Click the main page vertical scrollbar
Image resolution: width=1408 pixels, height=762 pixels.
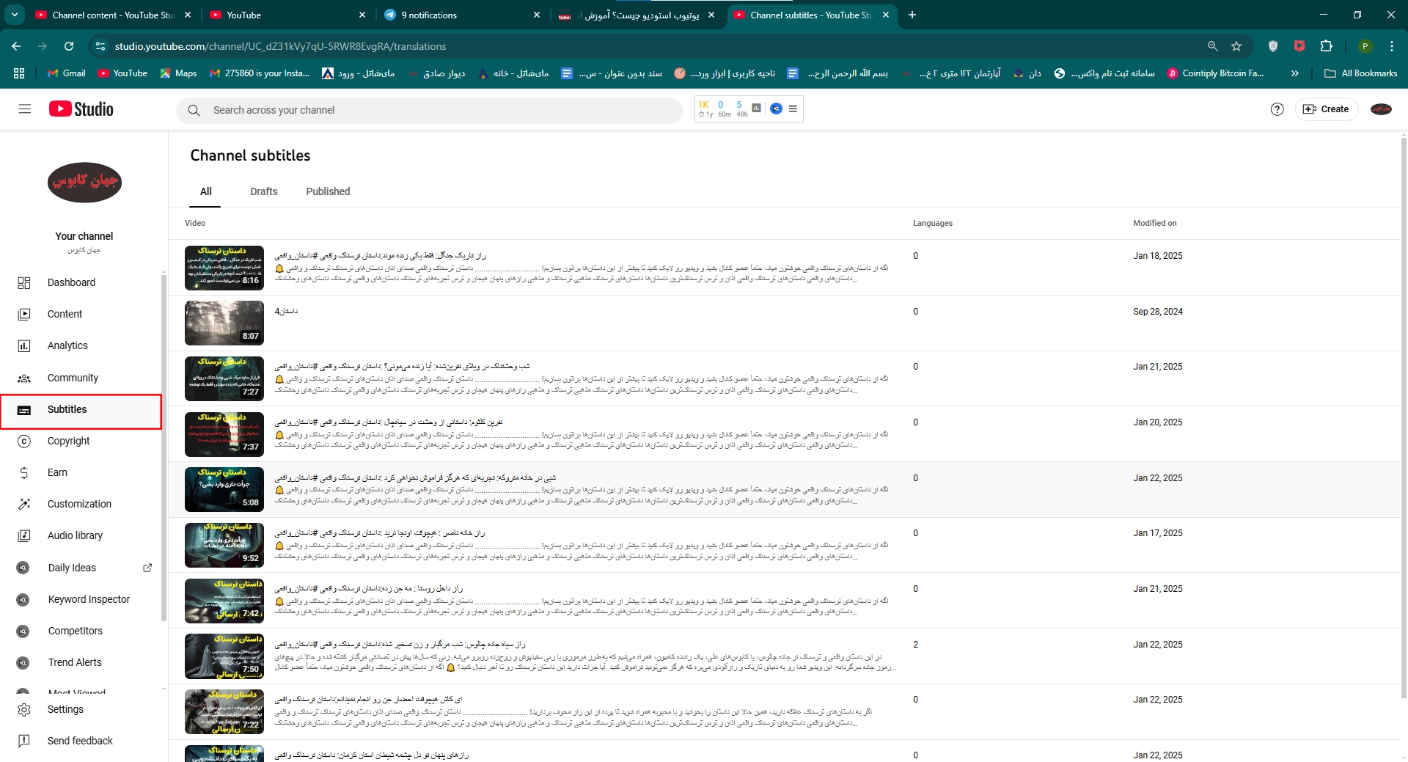[1404, 411]
